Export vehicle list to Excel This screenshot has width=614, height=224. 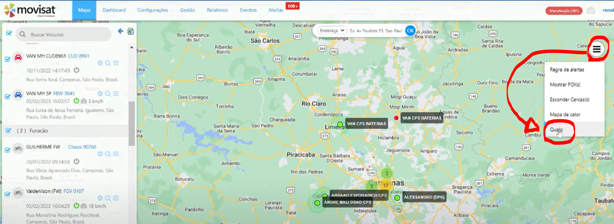click(x=131, y=31)
